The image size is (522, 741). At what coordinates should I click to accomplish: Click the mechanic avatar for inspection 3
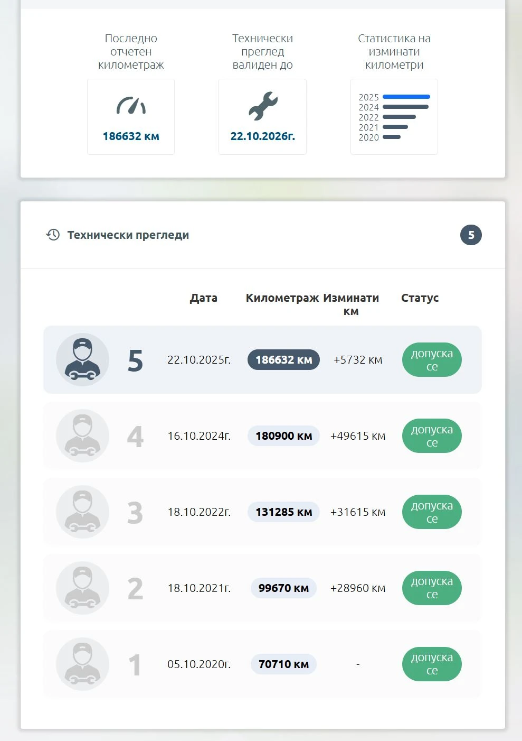(x=82, y=512)
